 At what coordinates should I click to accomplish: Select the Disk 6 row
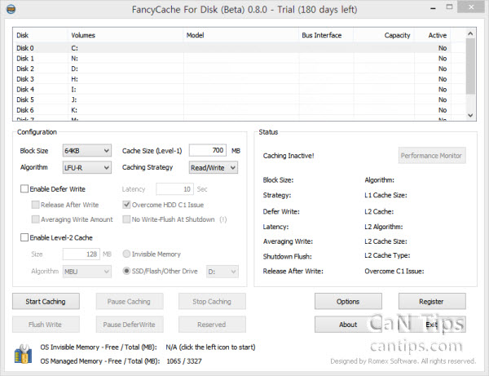pyautogui.click(x=232, y=110)
